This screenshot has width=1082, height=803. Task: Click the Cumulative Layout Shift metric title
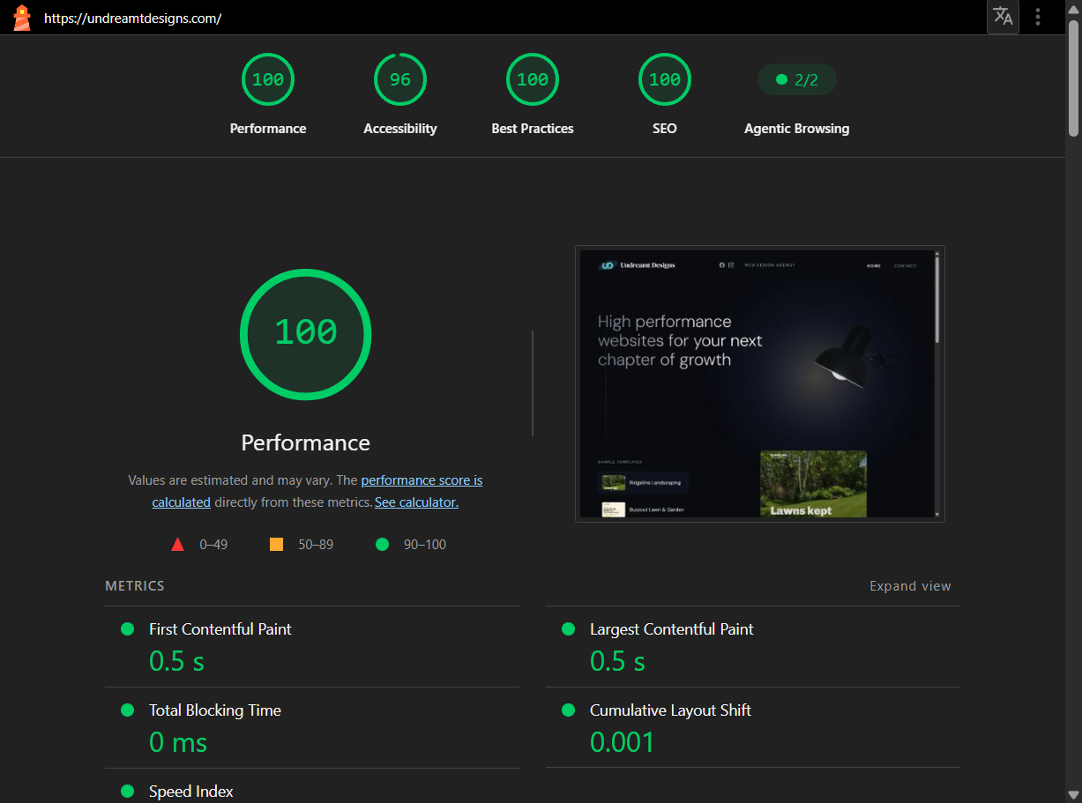[670, 710]
